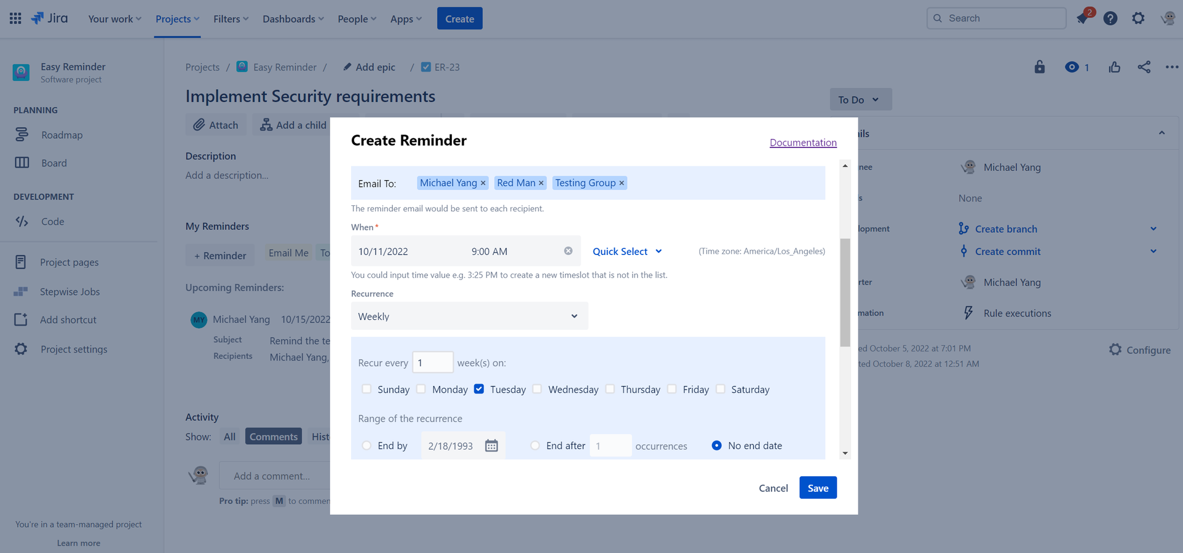Check the Monday checkbox

click(x=421, y=389)
